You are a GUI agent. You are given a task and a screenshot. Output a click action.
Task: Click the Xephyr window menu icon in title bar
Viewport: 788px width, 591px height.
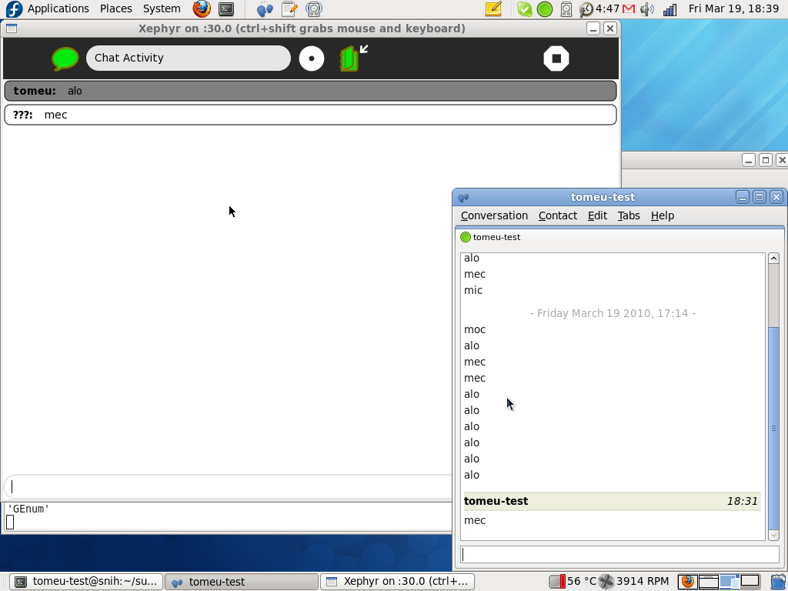pos(12,28)
